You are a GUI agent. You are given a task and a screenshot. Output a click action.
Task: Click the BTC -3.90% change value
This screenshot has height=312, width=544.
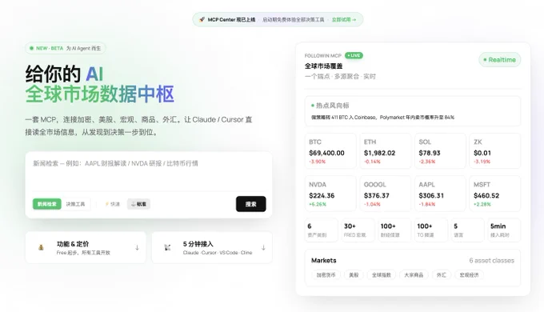pyautogui.click(x=317, y=162)
